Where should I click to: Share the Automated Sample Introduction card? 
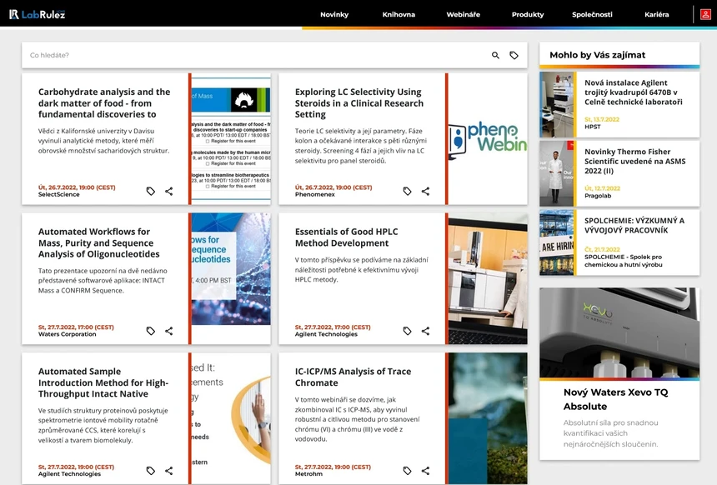168,470
